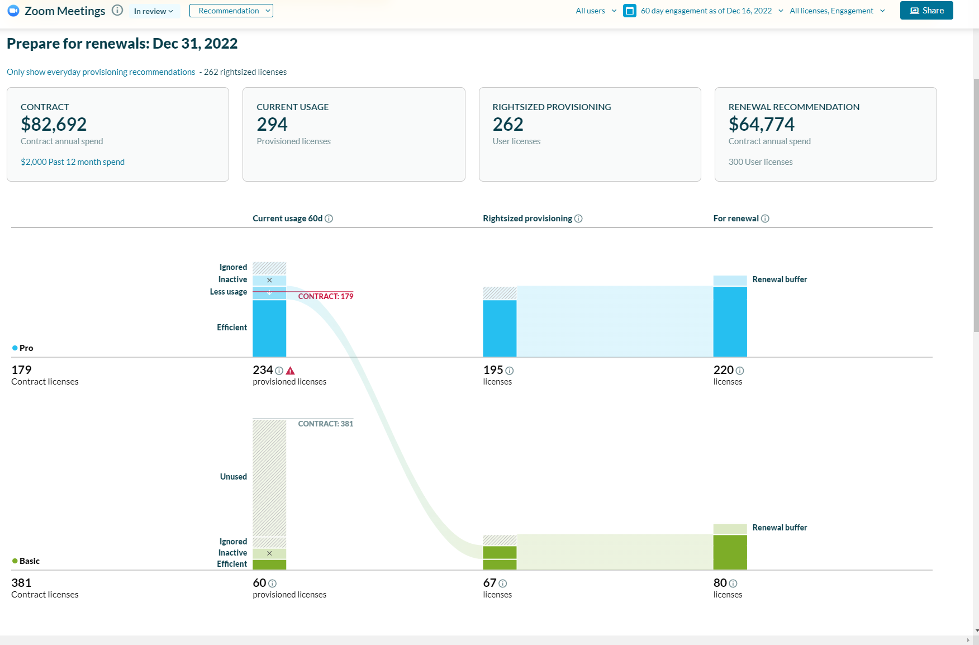Screen dimensions: 979x645
Task: Click the X icon in Pro Inactive segment
Action: coord(269,280)
